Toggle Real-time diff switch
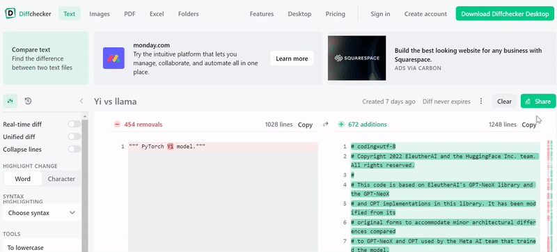Image resolution: width=557 pixels, height=252 pixels. [74, 124]
